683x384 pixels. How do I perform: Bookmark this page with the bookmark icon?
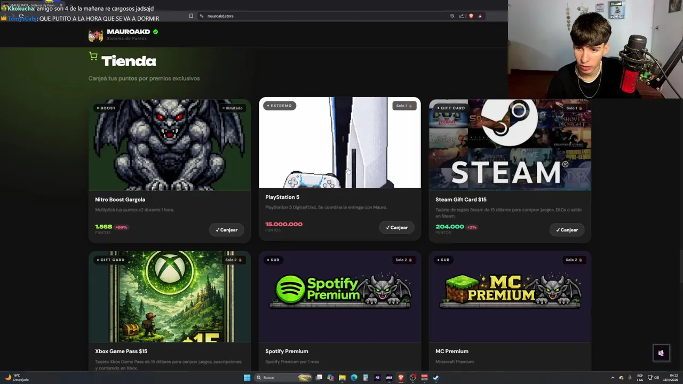click(191, 16)
